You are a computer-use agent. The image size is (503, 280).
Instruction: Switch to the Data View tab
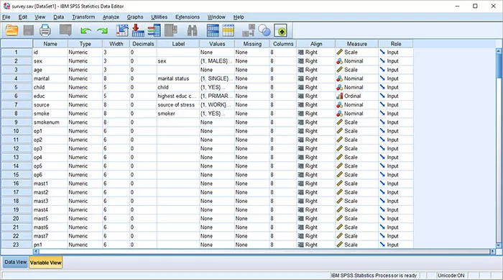[15, 262]
